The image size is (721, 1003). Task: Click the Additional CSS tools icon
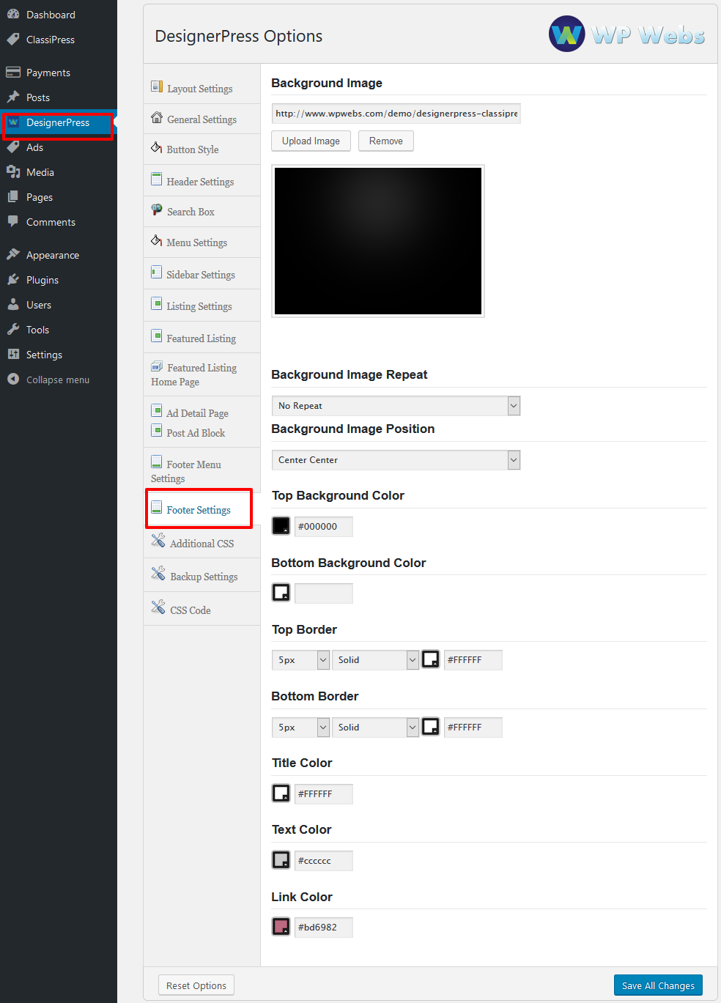click(x=158, y=541)
